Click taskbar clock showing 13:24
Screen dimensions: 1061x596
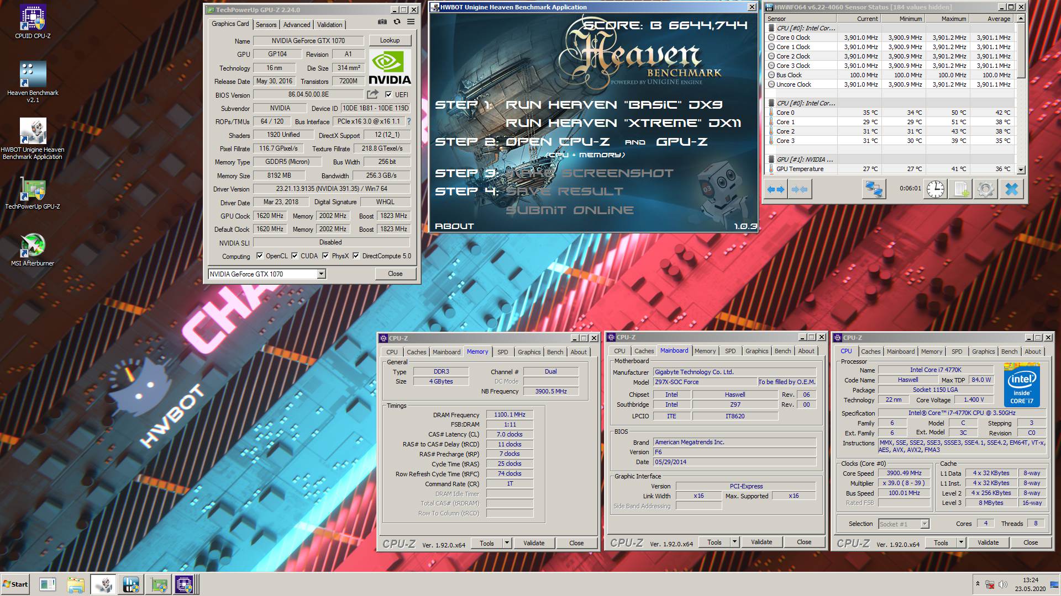1031,580
